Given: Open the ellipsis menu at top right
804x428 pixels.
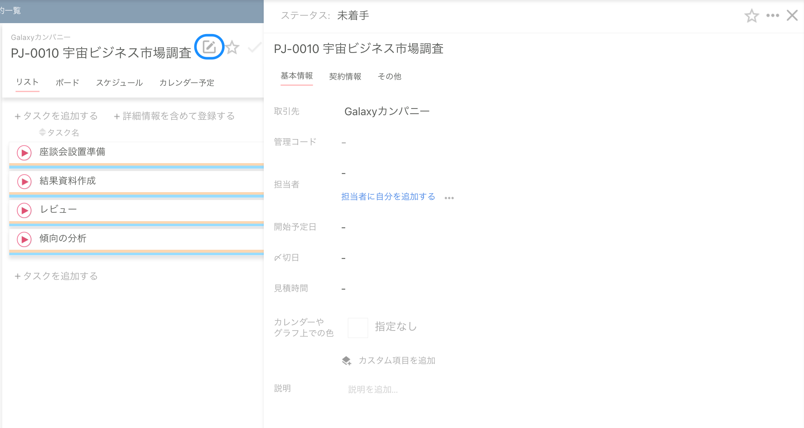Looking at the screenshot, I should coord(773,15).
